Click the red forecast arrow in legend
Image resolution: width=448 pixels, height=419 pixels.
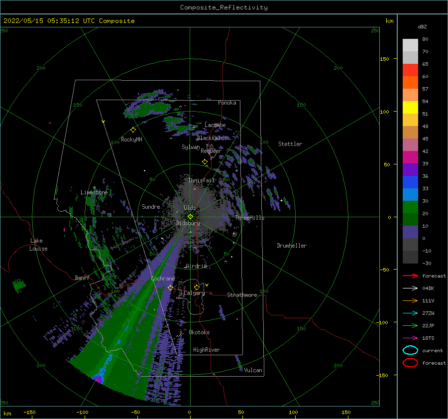(410, 276)
